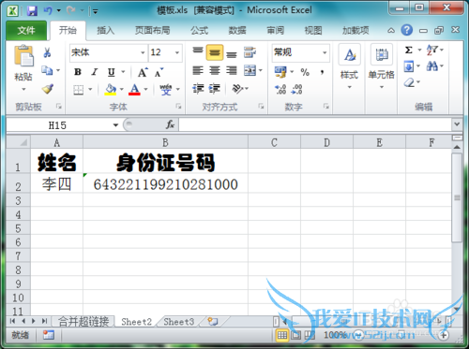Switch to the 数据 ribbon tab
469x349 pixels.
click(x=237, y=30)
